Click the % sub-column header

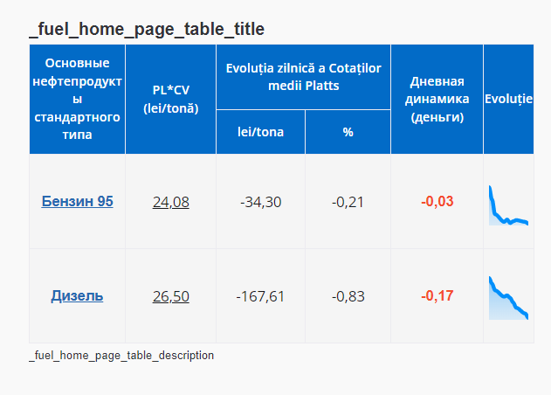click(x=348, y=132)
